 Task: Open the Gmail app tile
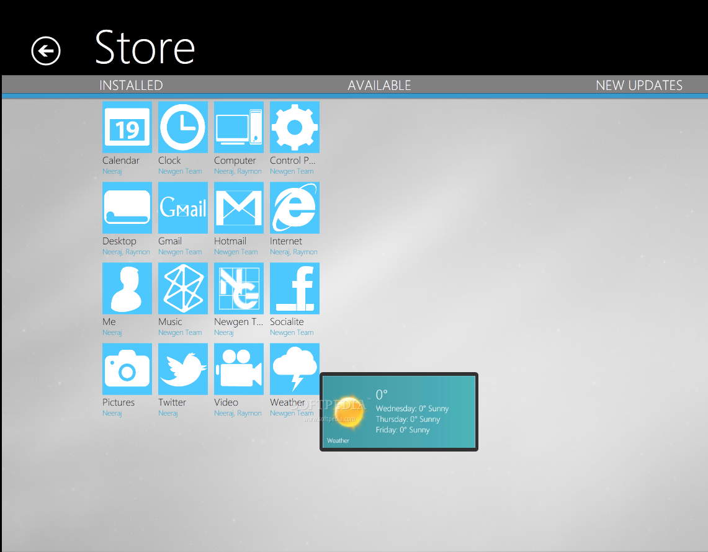[x=183, y=208]
